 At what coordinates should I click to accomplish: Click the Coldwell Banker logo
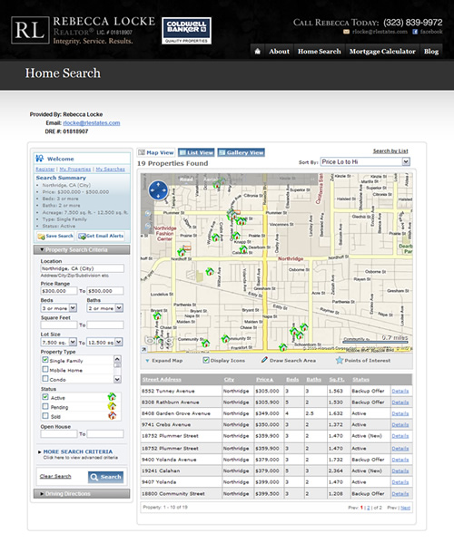(x=187, y=31)
